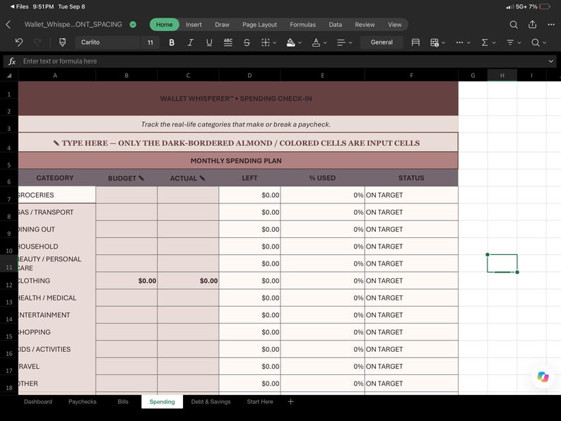Screen dimensions: 561x421
Task: Open font color options arrow
Action: pos(325,42)
